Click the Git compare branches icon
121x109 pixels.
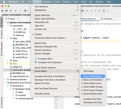click(x=100, y=11)
